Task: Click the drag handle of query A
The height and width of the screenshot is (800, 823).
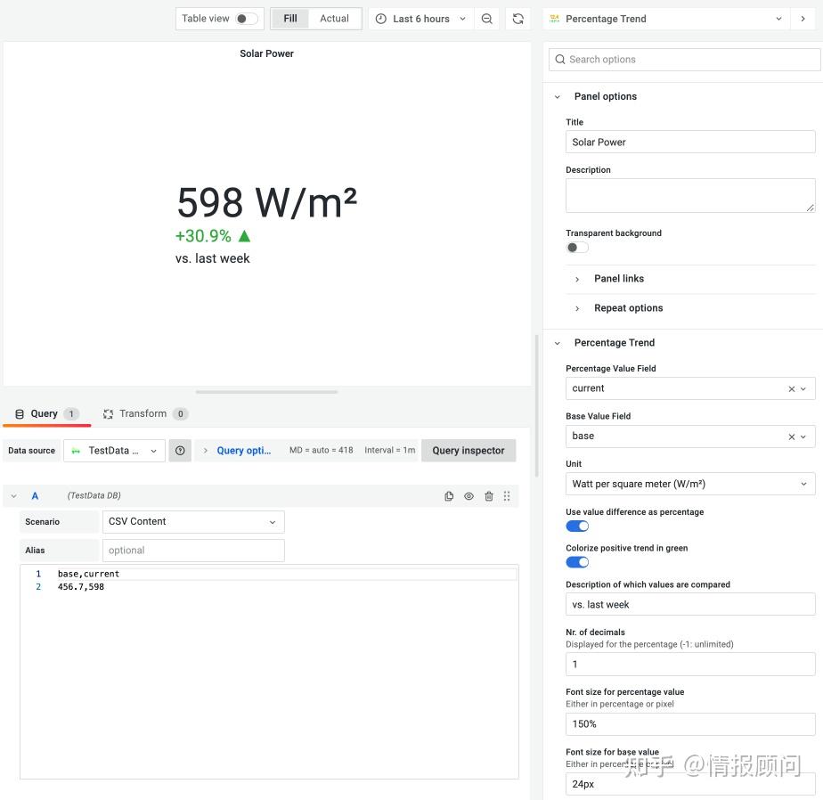Action: tap(507, 496)
